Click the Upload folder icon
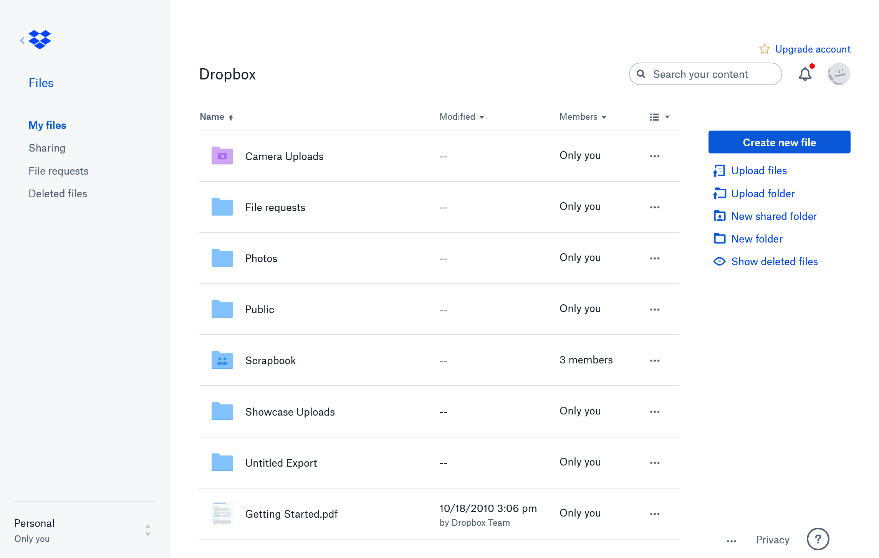Viewport: 879px width, 558px height. click(719, 193)
